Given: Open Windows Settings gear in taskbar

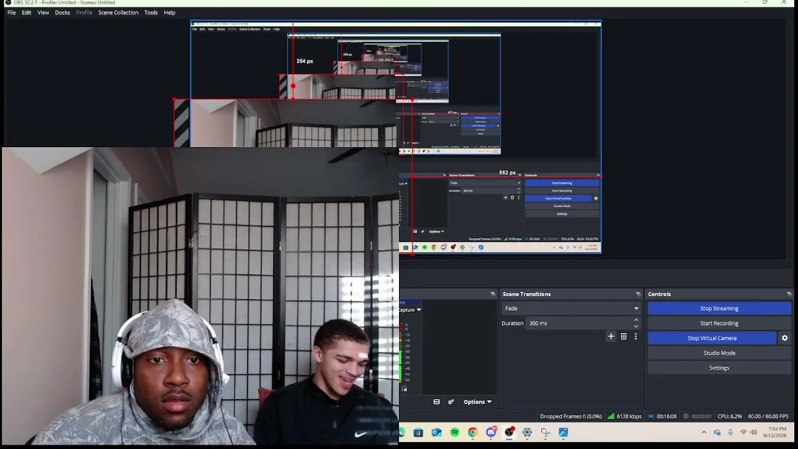Looking at the screenshot, I should point(527,432).
